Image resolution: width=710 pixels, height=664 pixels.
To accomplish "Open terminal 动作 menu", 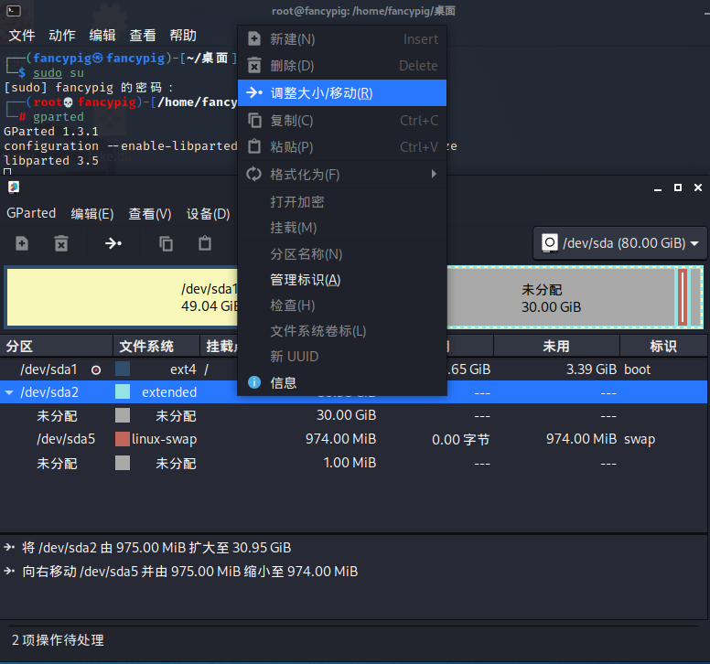I will point(62,36).
